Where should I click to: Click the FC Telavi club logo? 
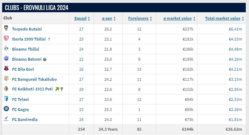click(6, 98)
